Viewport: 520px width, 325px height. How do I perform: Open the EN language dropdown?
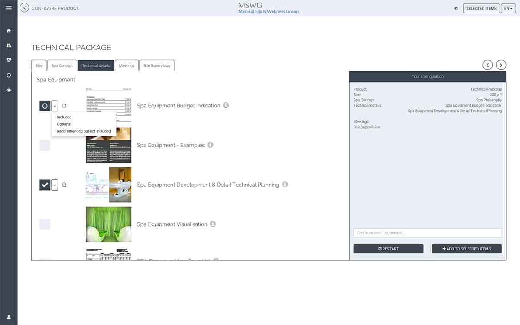pos(508,8)
